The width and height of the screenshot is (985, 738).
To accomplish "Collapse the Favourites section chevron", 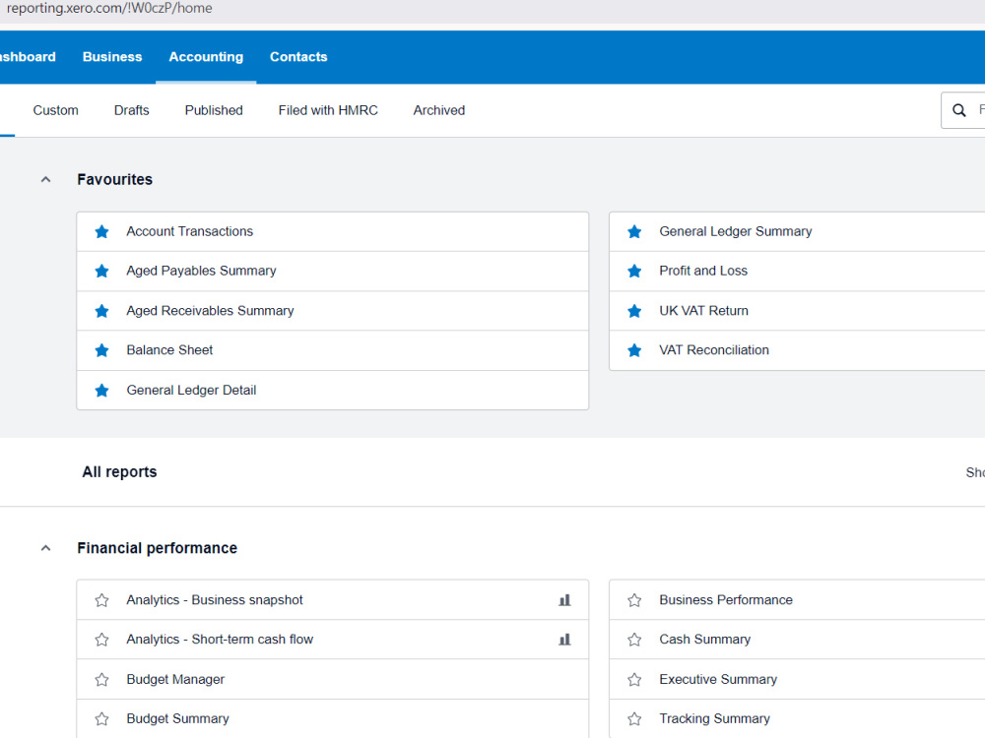I will (x=46, y=179).
